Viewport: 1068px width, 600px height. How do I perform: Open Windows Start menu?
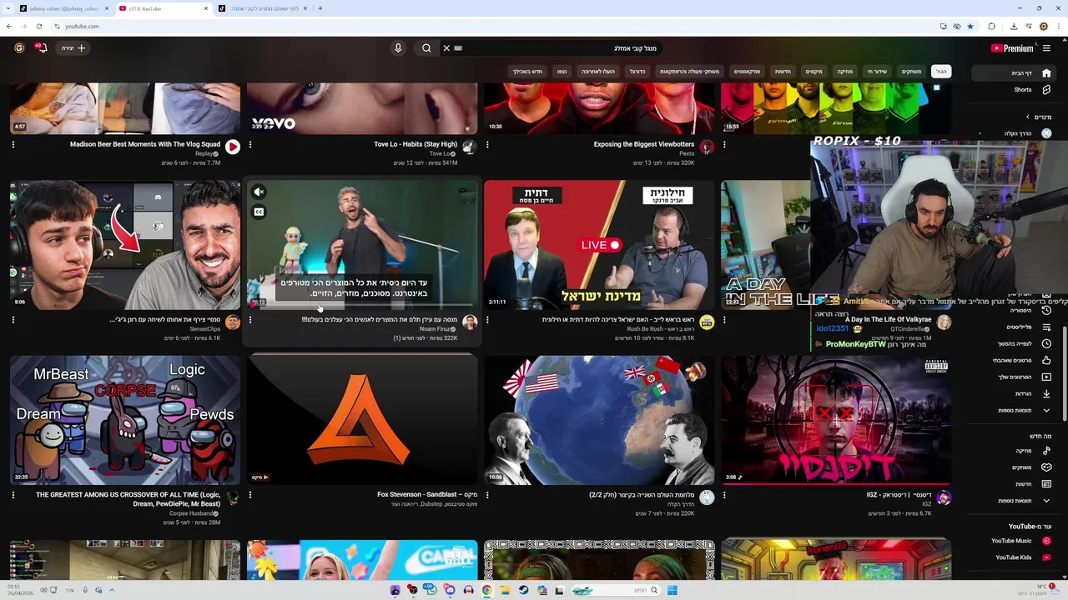[672, 590]
